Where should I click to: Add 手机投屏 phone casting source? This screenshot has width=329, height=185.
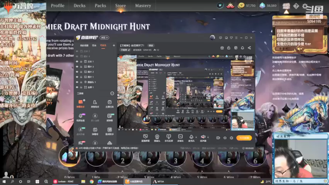[x=169, y=138]
